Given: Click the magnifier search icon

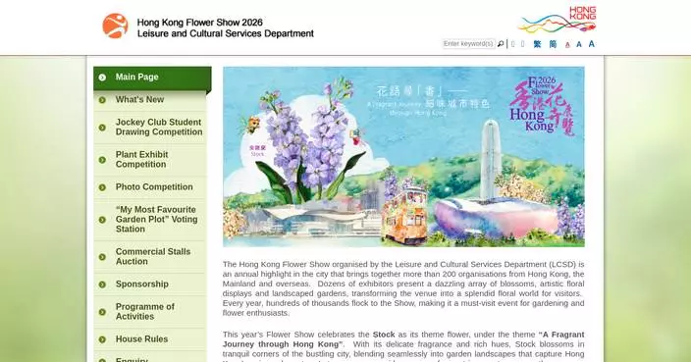Looking at the screenshot, I should 501,43.
